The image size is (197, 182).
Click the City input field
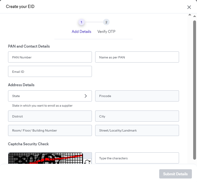(137, 116)
